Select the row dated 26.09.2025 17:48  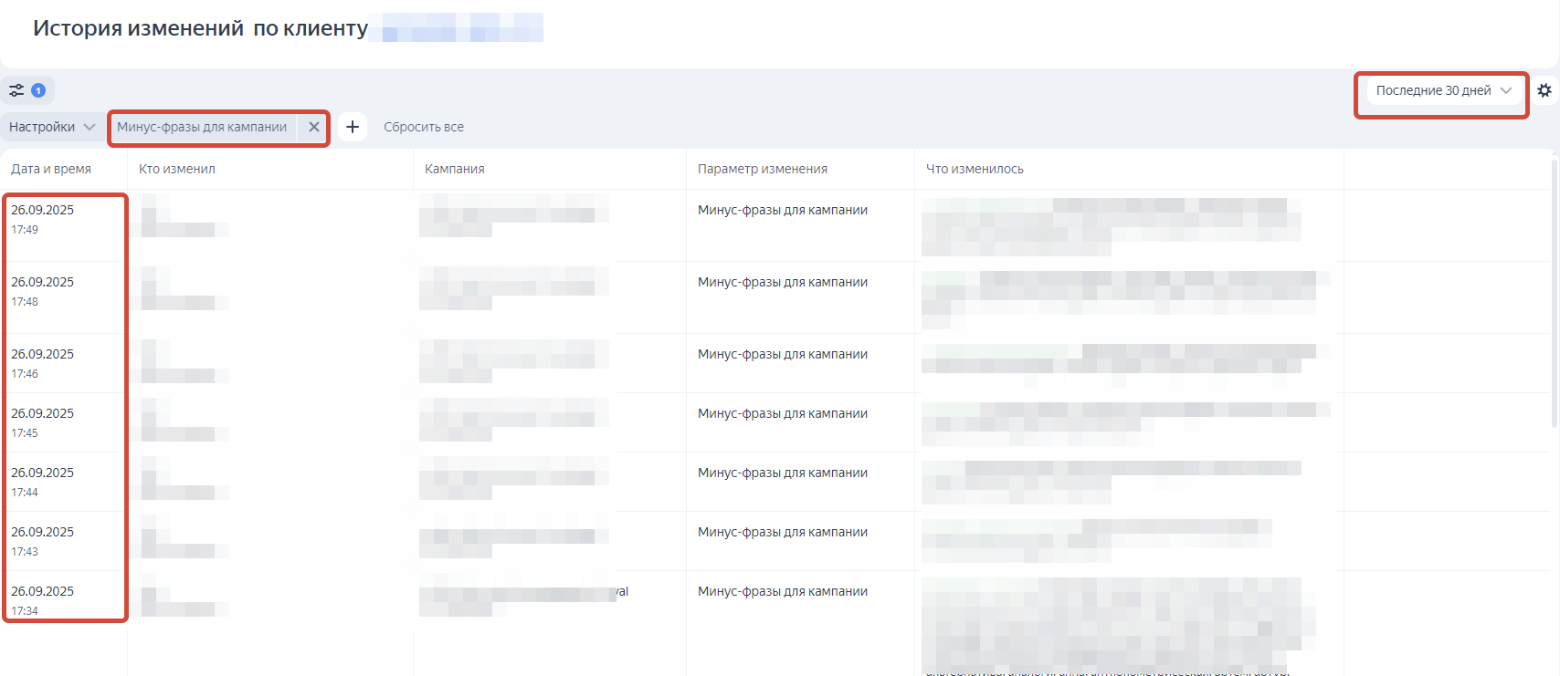tap(43, 291)
